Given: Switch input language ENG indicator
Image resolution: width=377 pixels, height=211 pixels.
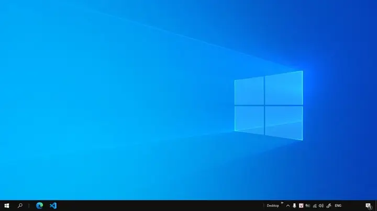Looking at the screenshot, I should click(x=338, y=206).
